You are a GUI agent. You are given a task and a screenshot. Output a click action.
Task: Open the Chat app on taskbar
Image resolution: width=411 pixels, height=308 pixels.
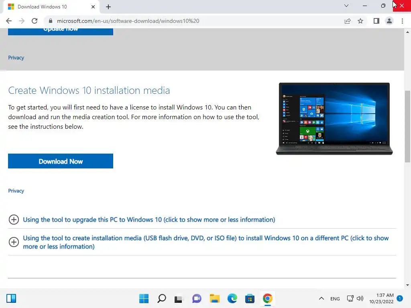pyautogui.click(x=197, y=298)
